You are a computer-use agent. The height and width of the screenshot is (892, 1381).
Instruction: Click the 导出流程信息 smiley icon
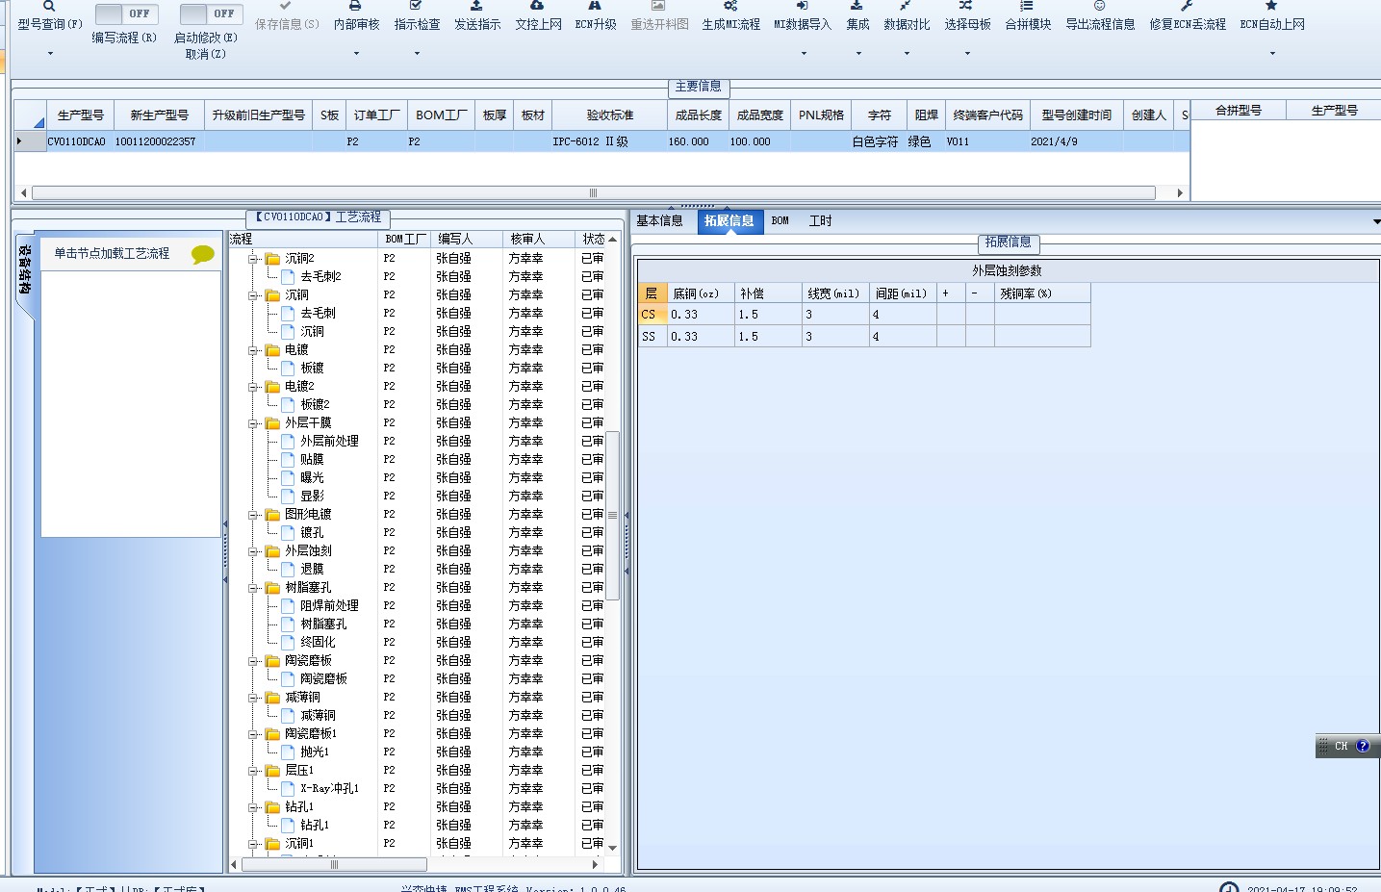[x=1099, y=6]
